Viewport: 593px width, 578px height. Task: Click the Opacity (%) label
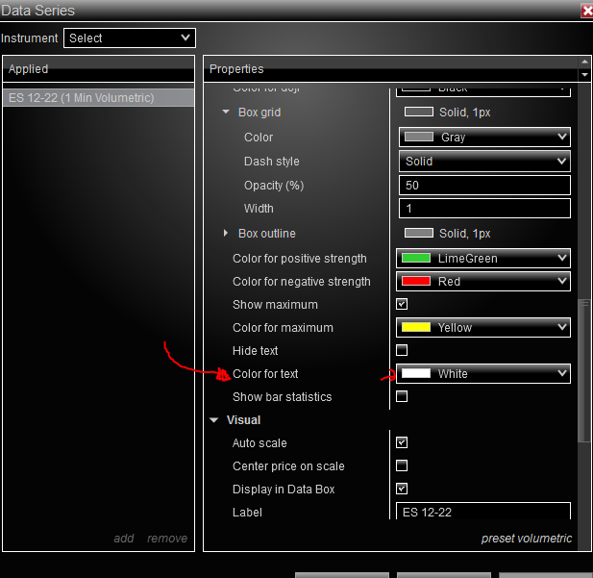[x=274, y=186]
